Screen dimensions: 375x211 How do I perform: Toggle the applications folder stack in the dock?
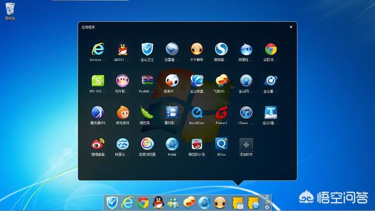click(x=238, y=203)
